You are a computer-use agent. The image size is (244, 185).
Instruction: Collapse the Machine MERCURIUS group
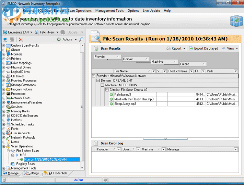tap(102, 85)
